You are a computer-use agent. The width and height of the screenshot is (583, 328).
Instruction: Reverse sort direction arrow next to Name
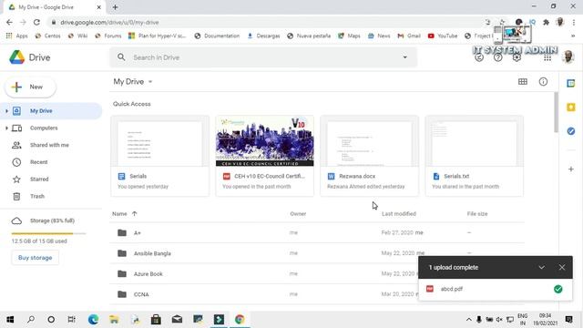click(x=135, y=214)
